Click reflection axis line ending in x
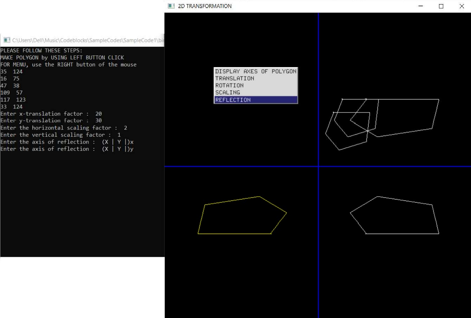The width and height of the screenshot is (471, 318). [67, 142]
